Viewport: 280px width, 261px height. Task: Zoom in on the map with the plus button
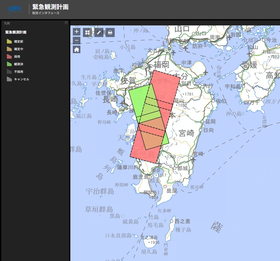point(77,31)
